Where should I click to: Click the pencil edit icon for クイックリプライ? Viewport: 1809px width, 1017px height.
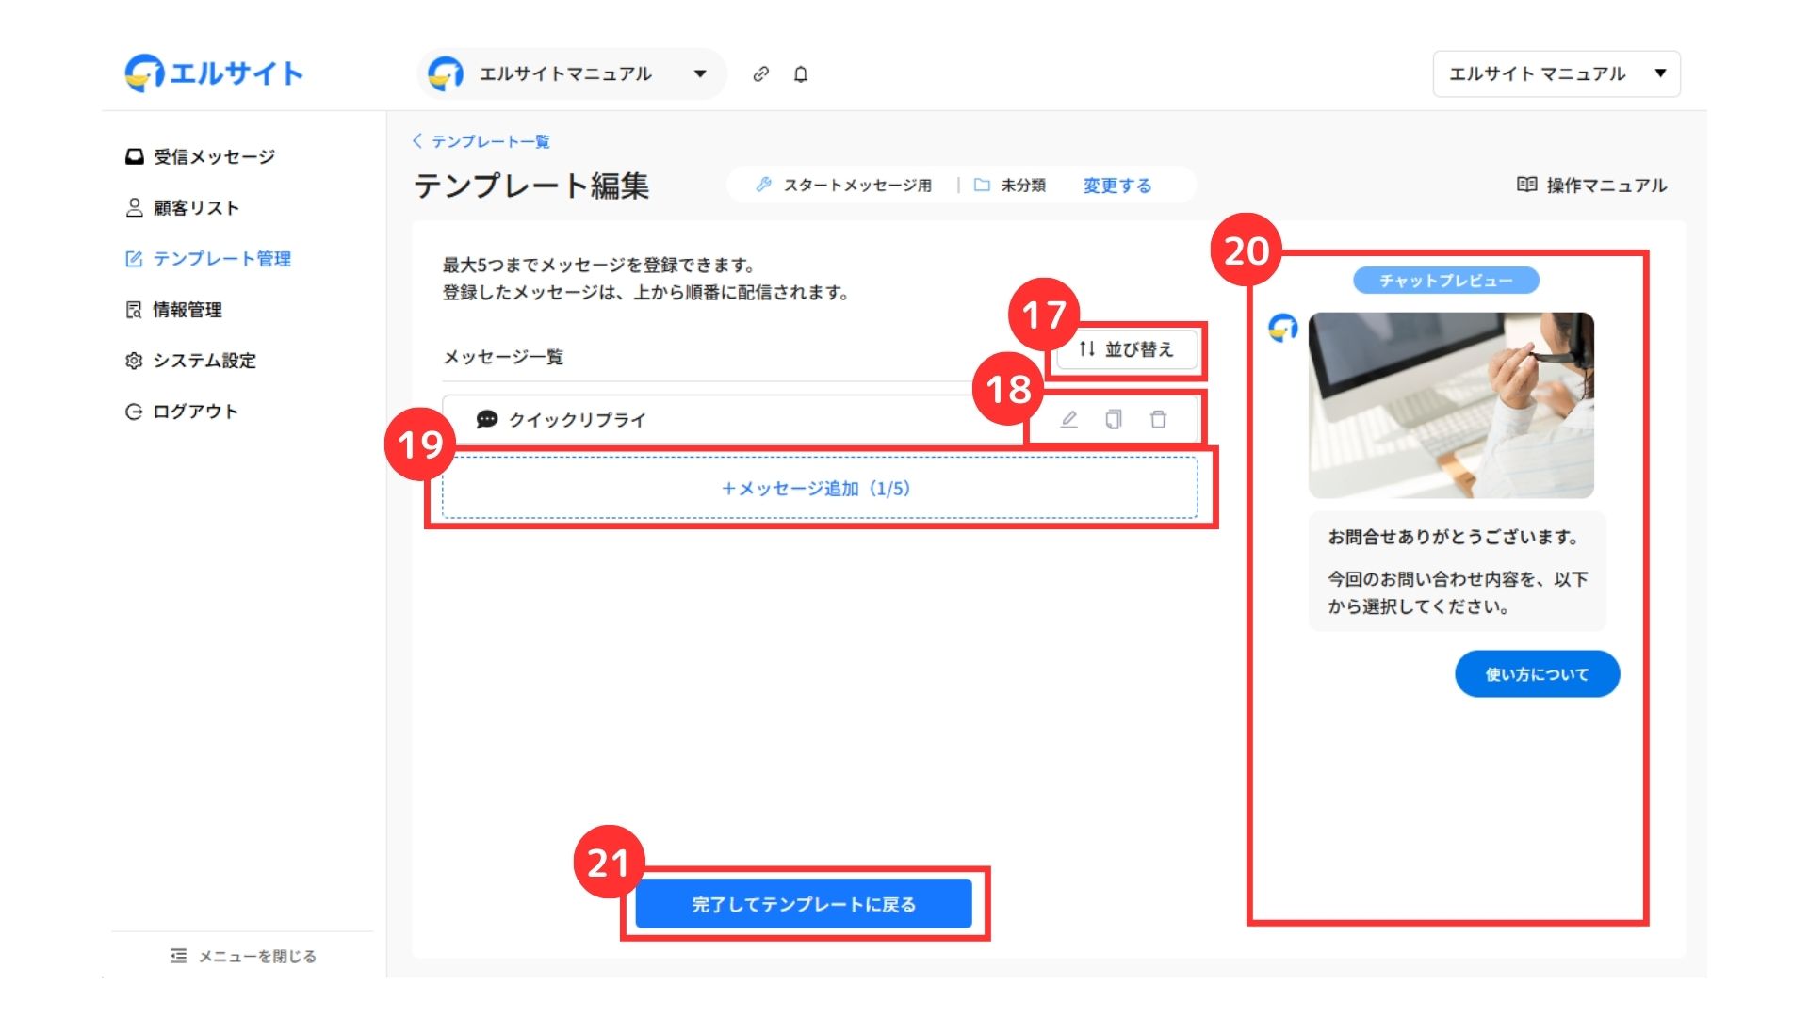1068,420
